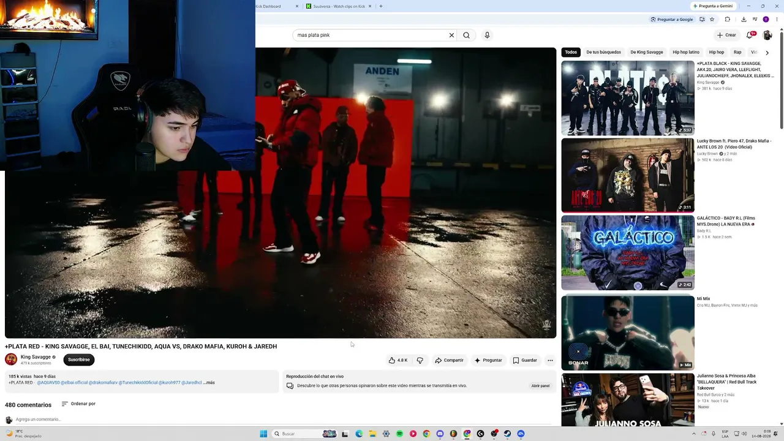Viewport: 784px width, 441px height.
Task: Open King Savagge channel avatar
Action: (x=11, y=360)
